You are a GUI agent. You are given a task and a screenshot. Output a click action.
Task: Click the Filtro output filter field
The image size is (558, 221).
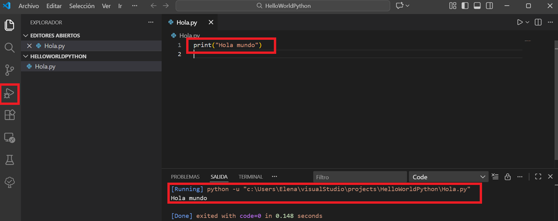359,177
